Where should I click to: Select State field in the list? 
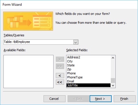tap(88, 65)
